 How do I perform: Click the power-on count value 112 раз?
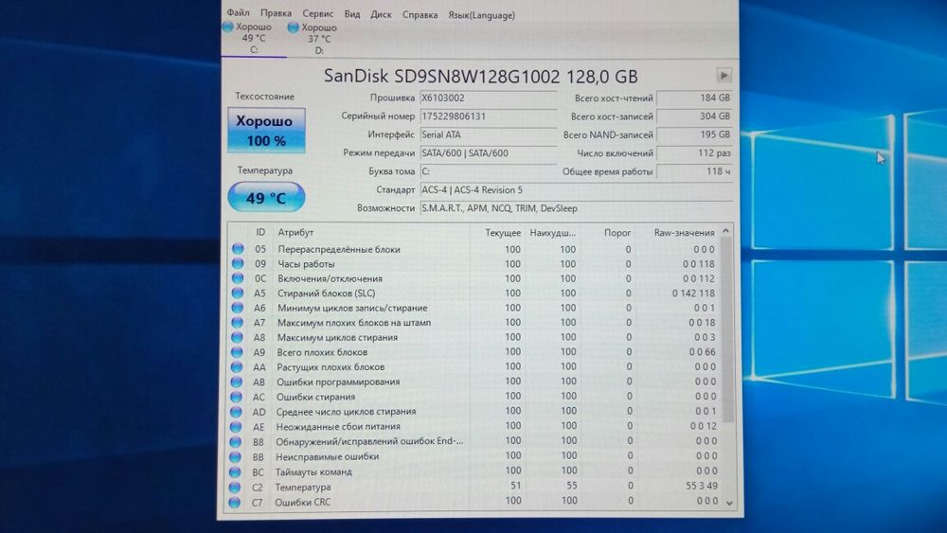pyautogui.click(x=694, y=153)
